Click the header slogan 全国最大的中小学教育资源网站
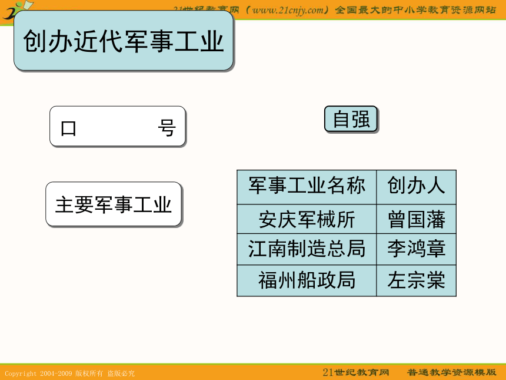The width and height of the screenshot is (506, 380). tap(415, 10)
